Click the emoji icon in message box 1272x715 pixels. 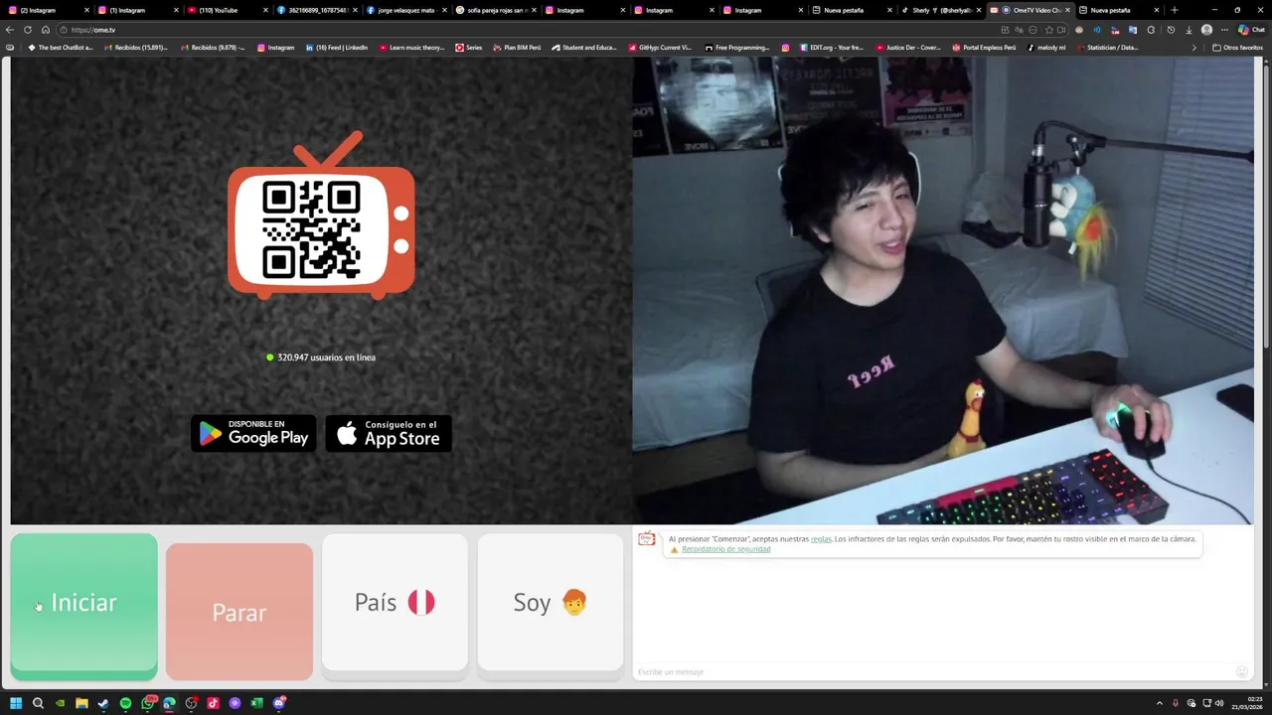[x=1241, y=672]
